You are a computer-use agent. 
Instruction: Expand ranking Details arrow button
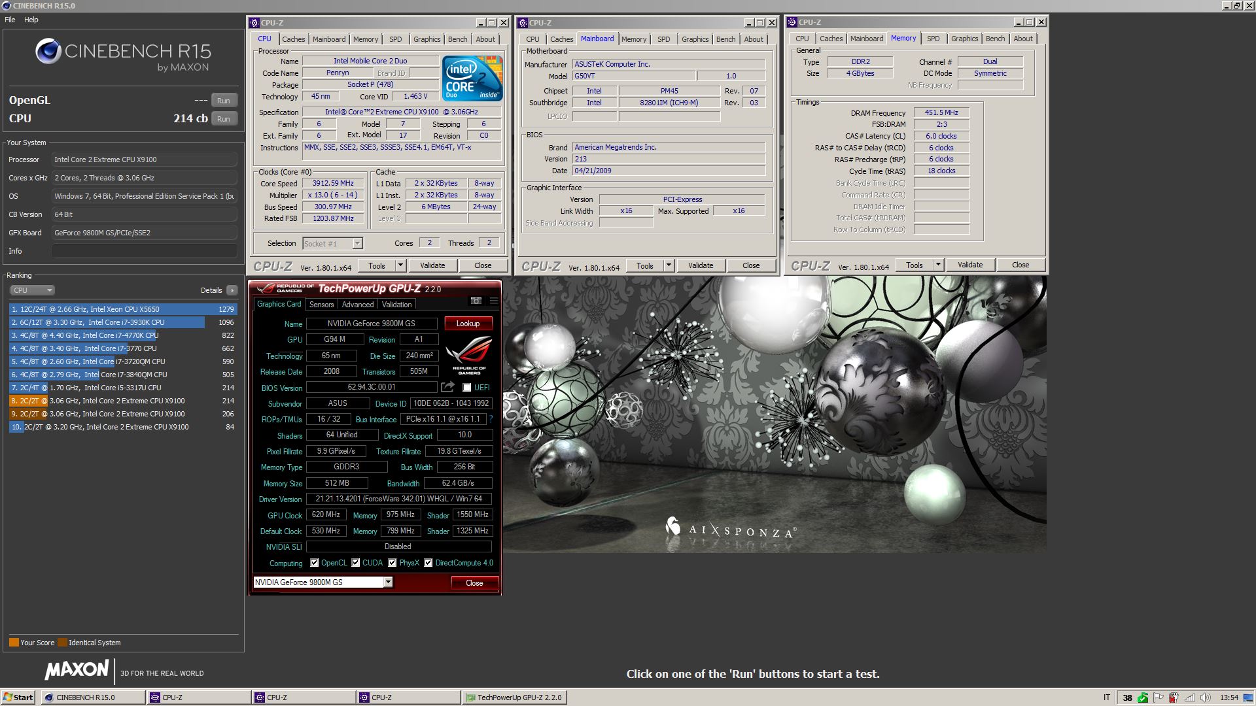coord(232,290)
